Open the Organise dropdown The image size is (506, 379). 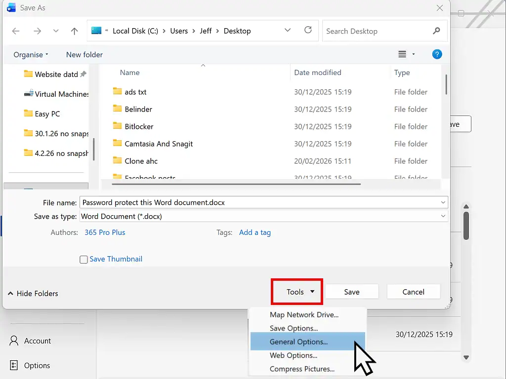tap(30, 54)
